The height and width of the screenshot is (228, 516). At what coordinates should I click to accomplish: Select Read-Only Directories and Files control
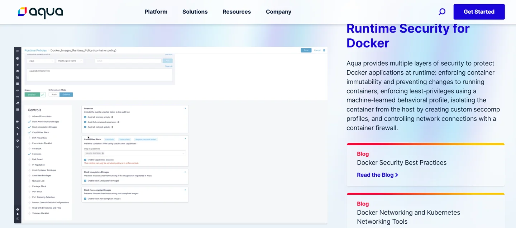47,208
